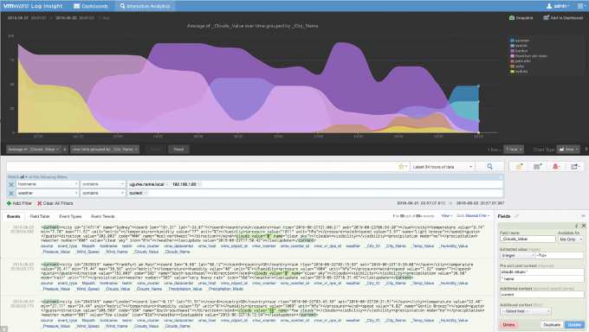Click the Apply chart button
The height and width of the screenshot is (332, 589).
point(155,150)
